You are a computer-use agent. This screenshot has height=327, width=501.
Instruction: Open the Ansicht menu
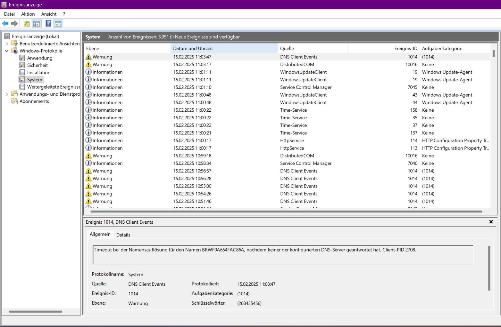[49, 14]
